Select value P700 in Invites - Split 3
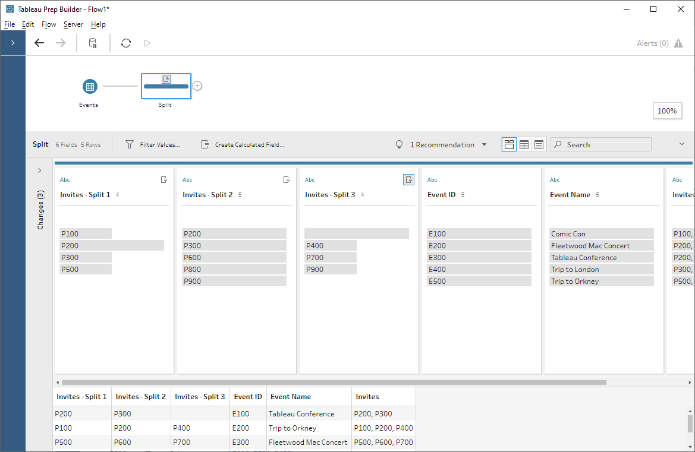Image resolution: width=695 pixels, height=452 pixels. [330, 258]
